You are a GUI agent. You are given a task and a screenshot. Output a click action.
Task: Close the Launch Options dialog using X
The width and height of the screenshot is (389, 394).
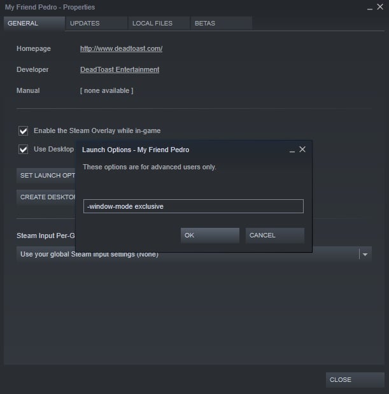point(302,150)
